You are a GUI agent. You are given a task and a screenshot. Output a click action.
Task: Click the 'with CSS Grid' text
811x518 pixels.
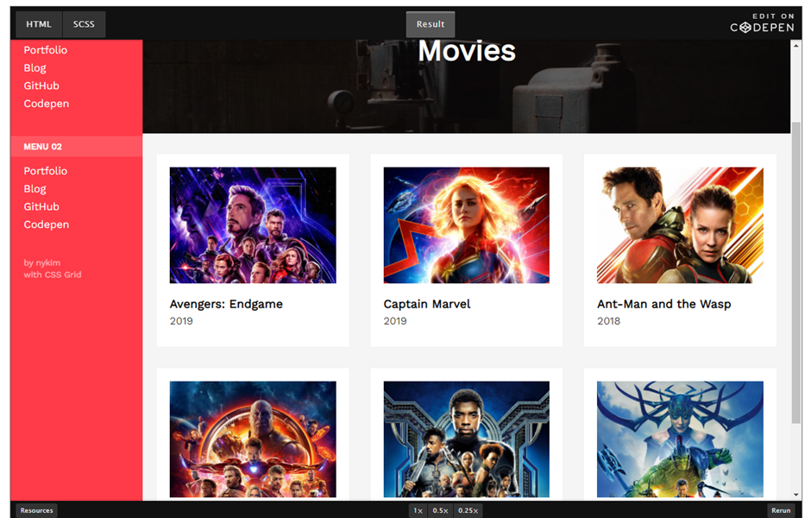click(53, 275)
